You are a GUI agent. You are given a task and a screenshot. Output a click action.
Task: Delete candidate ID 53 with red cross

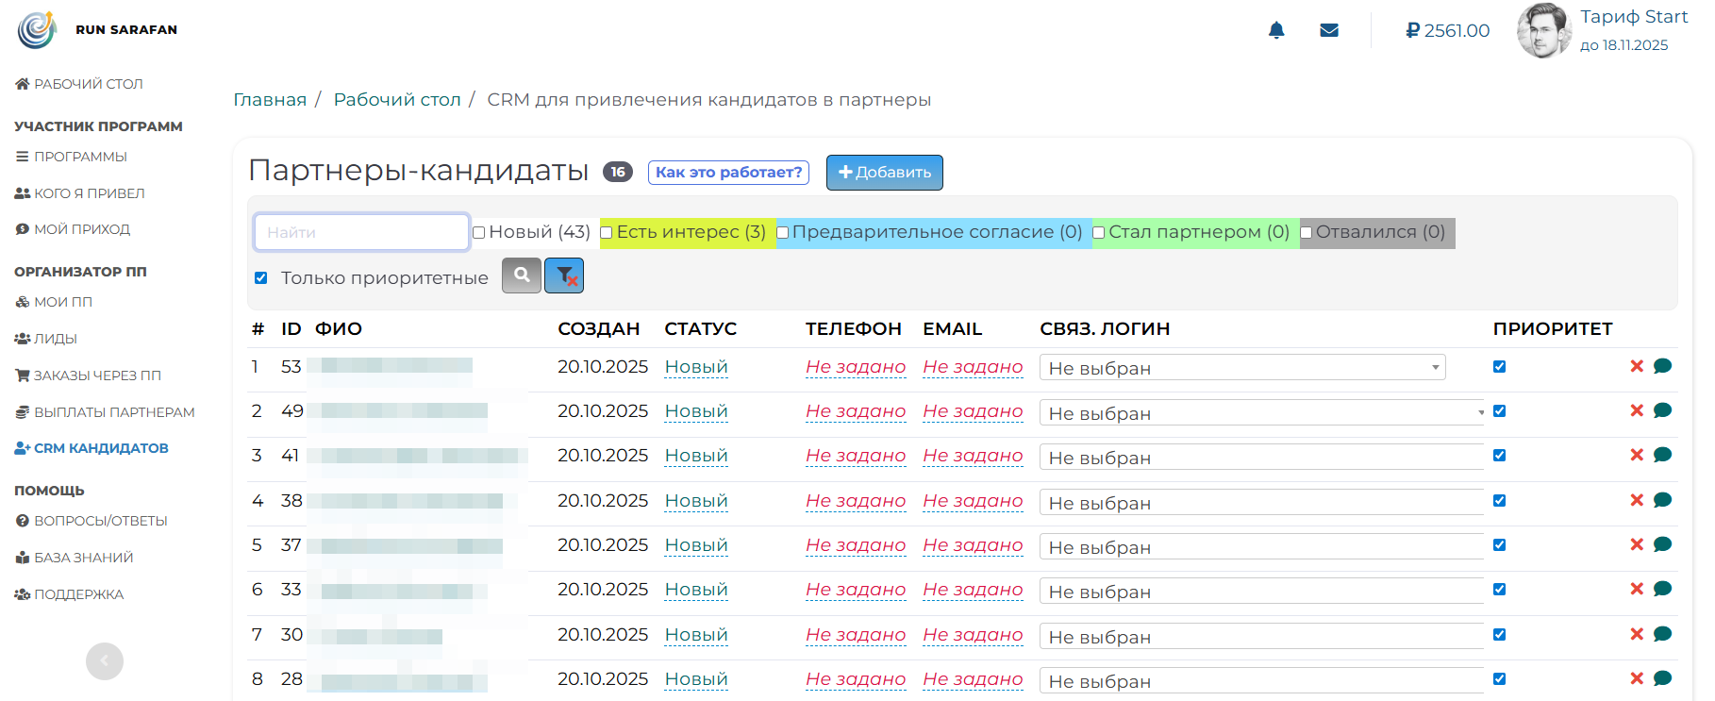coord(1637,366)
